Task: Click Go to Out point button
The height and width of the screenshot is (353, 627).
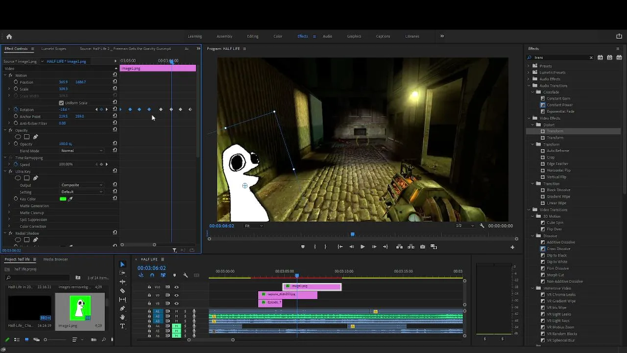Action: pyautogui.click(x=386, y=247)
